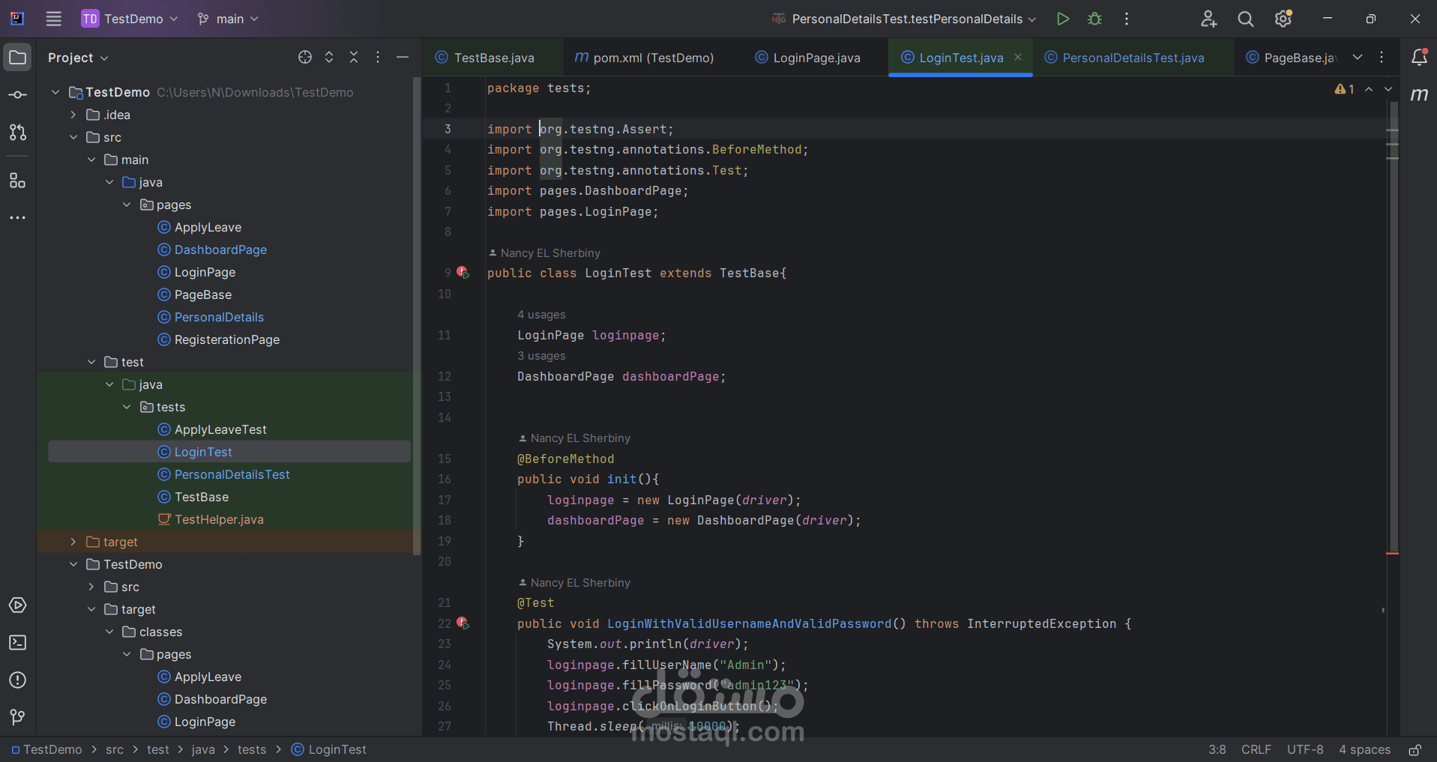Click the warning count indicator
This screenshot has width=1437, height=762.
click(1344, 89)
